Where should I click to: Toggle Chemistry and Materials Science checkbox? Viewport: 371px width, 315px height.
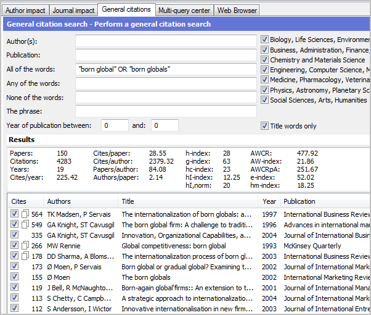[264, 60]
